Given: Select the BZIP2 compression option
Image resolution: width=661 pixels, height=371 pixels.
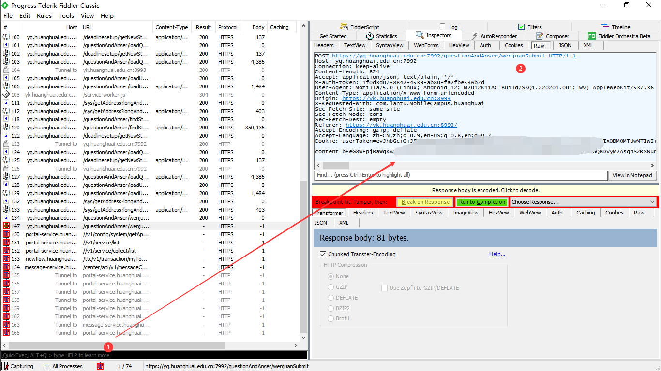Looking at the screenshot, I should (x=331, y=308).
